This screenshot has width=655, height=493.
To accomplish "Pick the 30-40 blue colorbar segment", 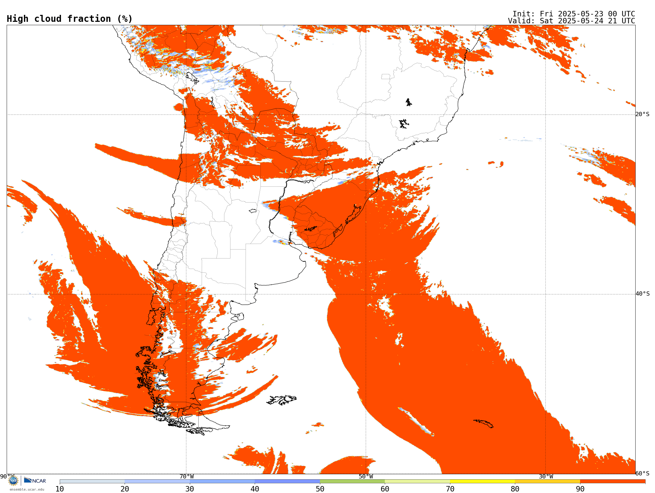I will pos(222,481).
